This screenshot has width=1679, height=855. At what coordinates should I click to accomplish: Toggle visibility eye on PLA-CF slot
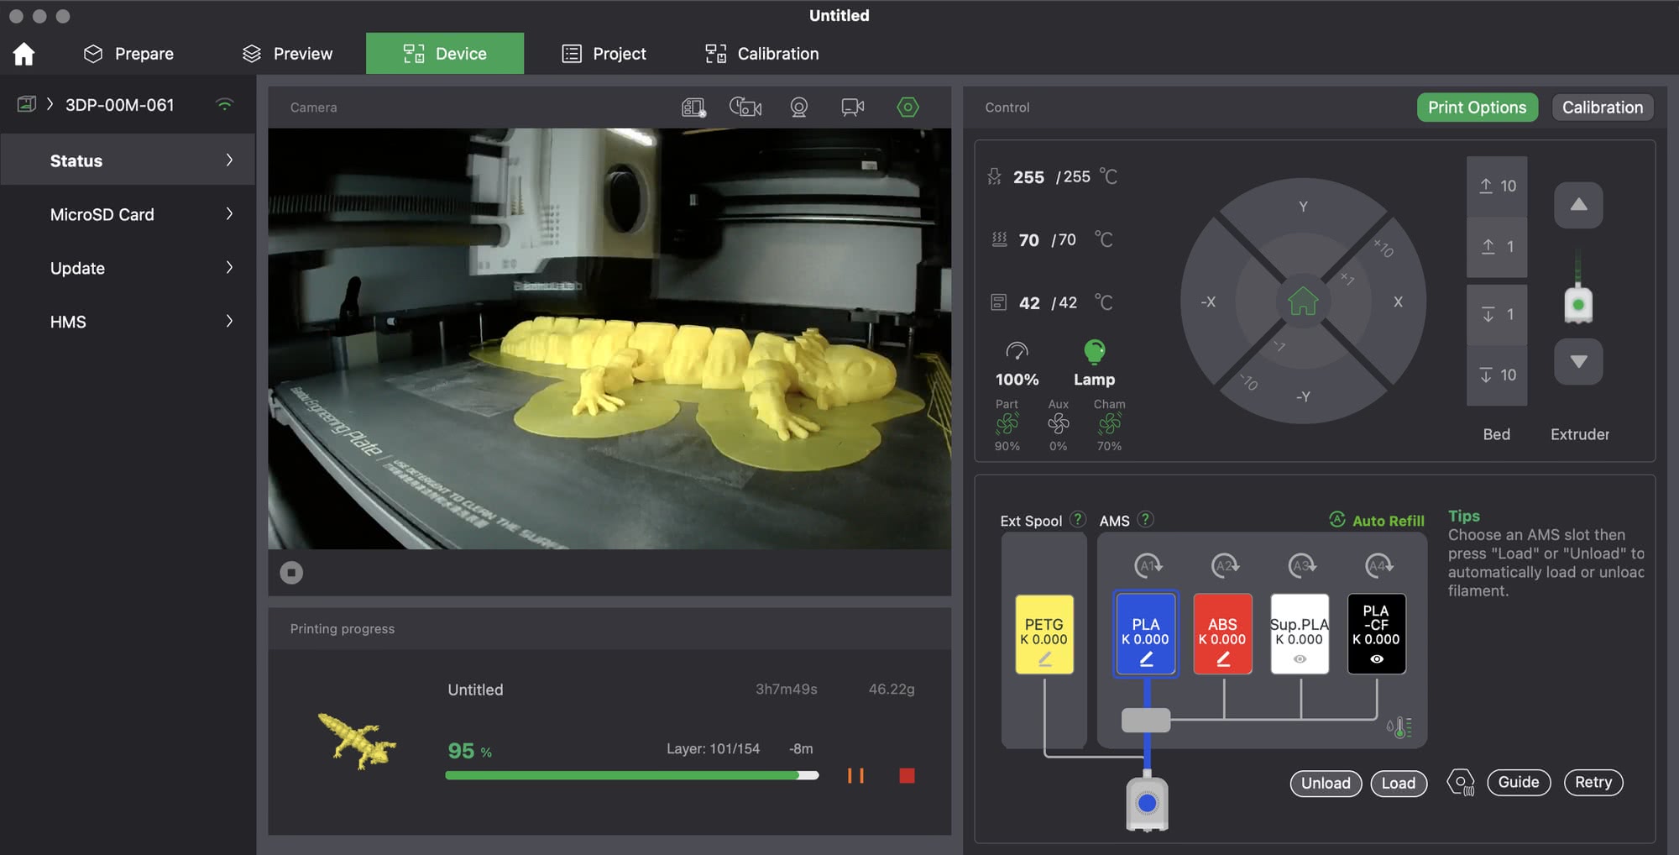(x=1377, y=659)
